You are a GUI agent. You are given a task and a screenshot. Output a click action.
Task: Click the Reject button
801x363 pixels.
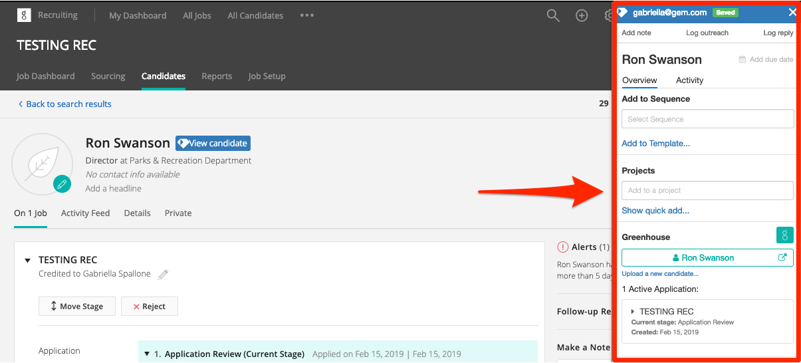click(150, 306)
